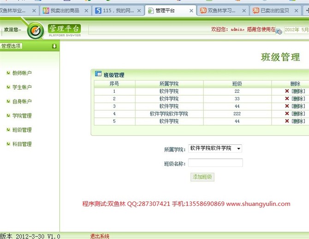Close the 已卖出的宝贝 tab

[x=297, y=11]
